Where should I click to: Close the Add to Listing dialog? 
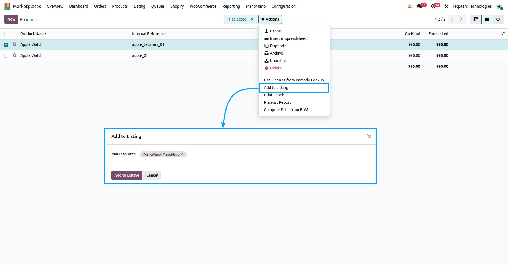pos(369,136)
